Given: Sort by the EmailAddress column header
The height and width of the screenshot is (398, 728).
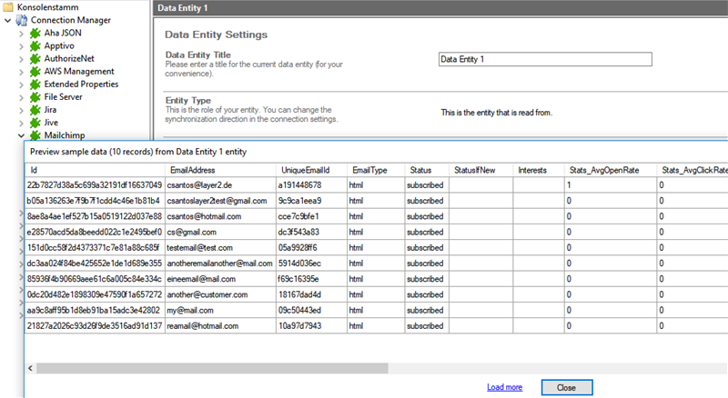Looking at the screenshot, I should pyautogui.click(x=192, y=170).
